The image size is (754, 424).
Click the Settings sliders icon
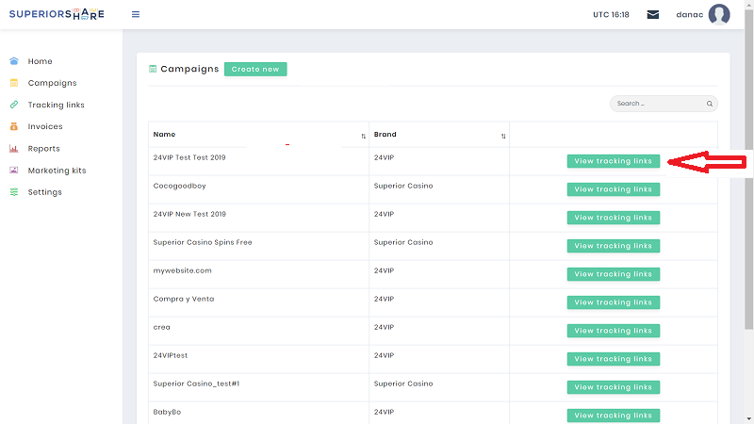(14, 192)
